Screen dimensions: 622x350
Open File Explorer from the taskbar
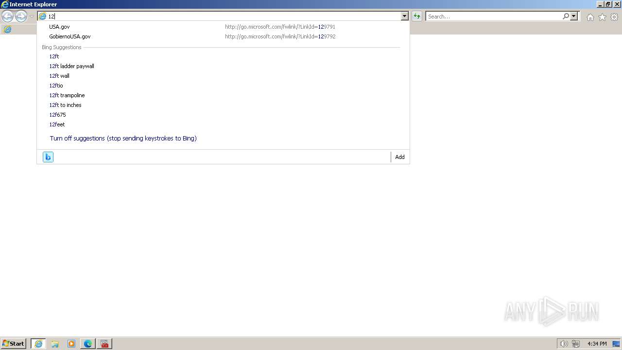click(x=55, y=344)
